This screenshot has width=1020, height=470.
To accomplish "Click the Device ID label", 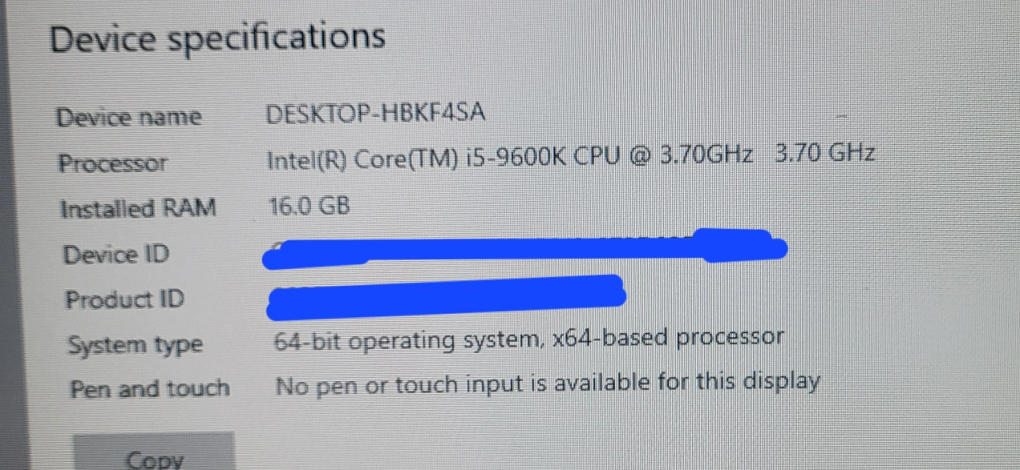I will point(115,255).
